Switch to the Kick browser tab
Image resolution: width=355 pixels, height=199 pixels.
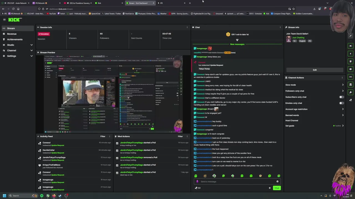click(108, 3)
